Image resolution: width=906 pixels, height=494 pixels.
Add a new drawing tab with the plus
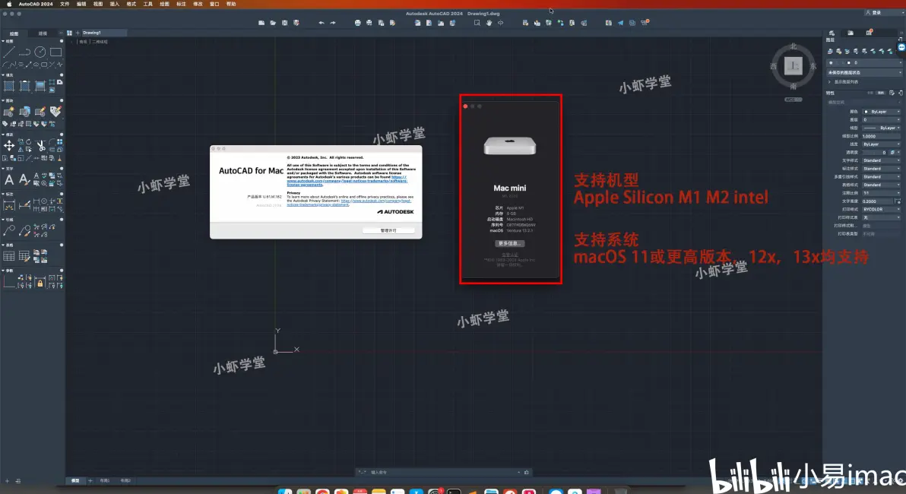(x=78, y=33)
